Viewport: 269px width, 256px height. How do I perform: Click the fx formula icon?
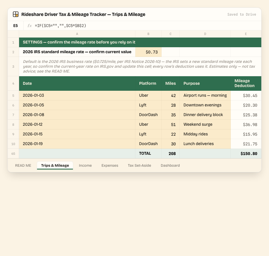point(30,26)
